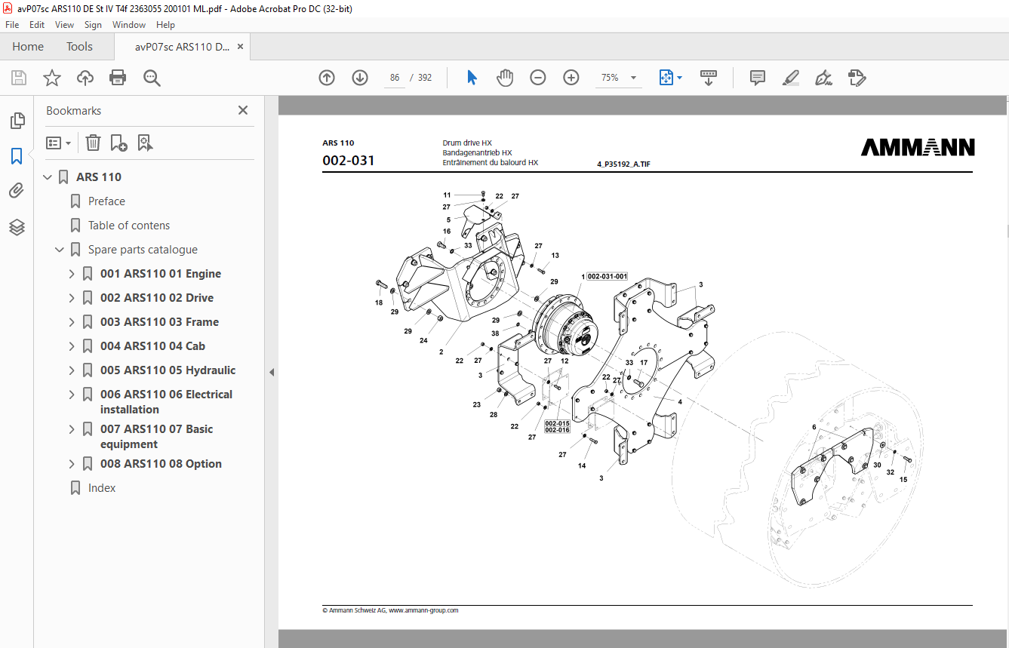Toggle the Bookmarks panel sidebar icon

tap(17, 156)
